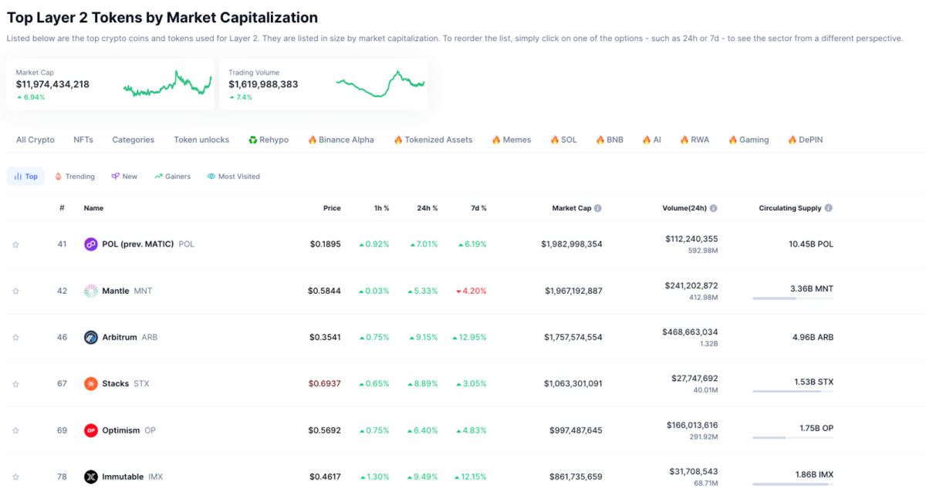
Task: Click the New tab sparkle icon
Action: [115, 177]
